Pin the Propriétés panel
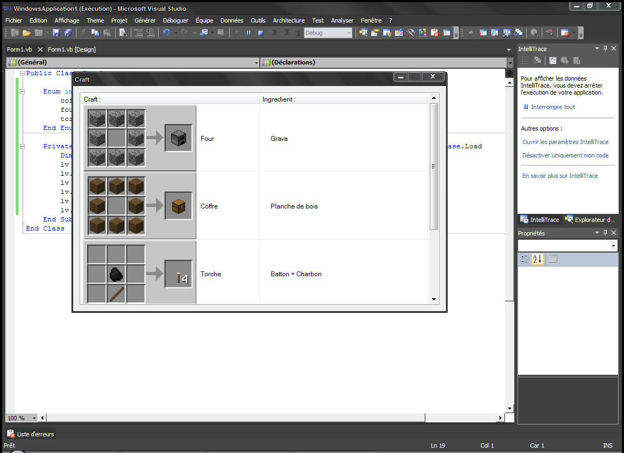Viewport: 624px width, 453px height. click(605, 233)
